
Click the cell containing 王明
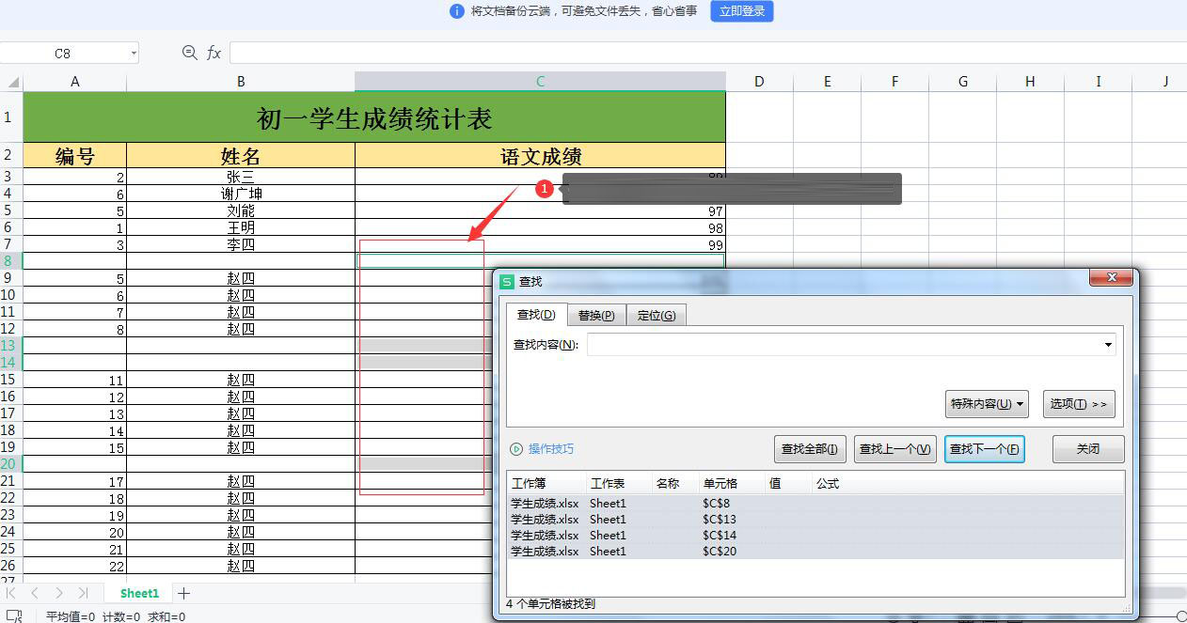241,227
